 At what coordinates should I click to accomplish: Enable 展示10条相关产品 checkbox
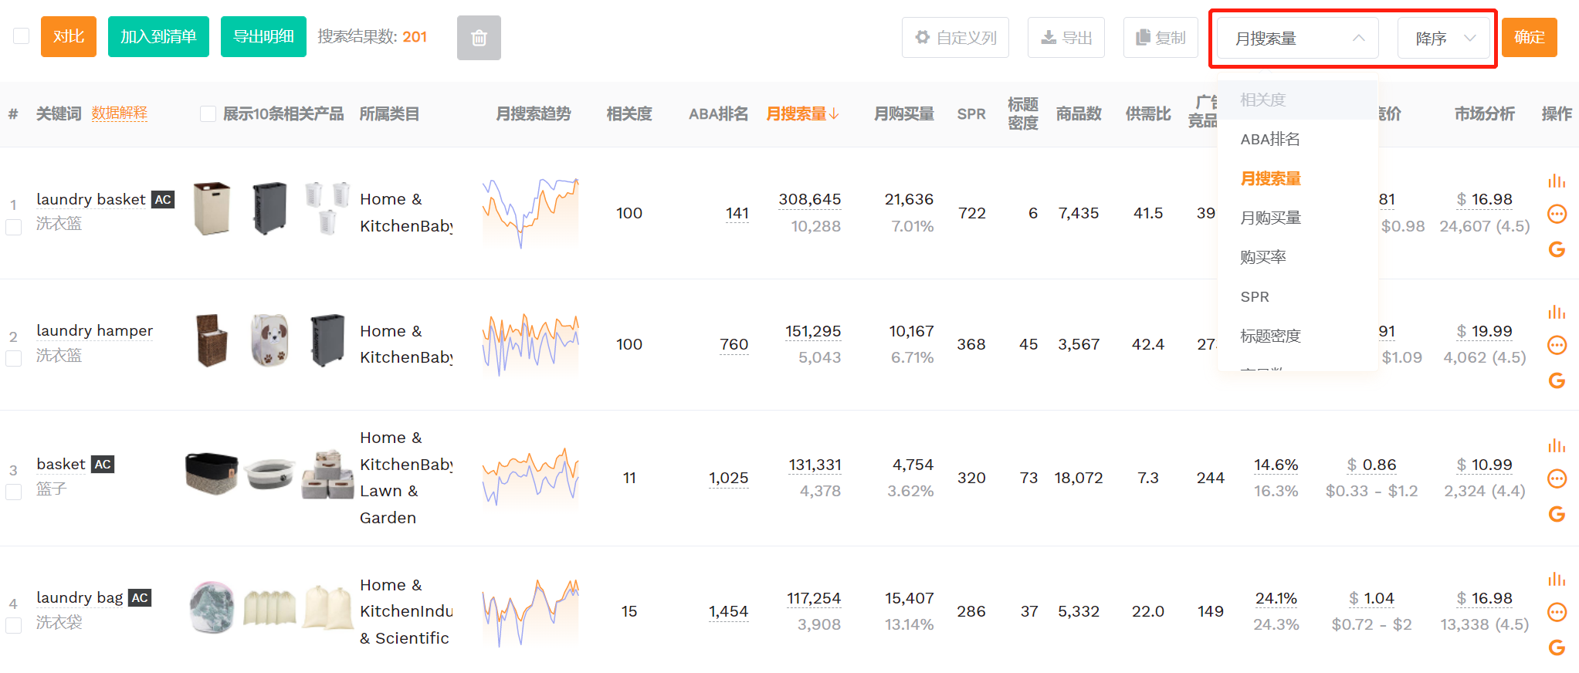pos(208,114)
